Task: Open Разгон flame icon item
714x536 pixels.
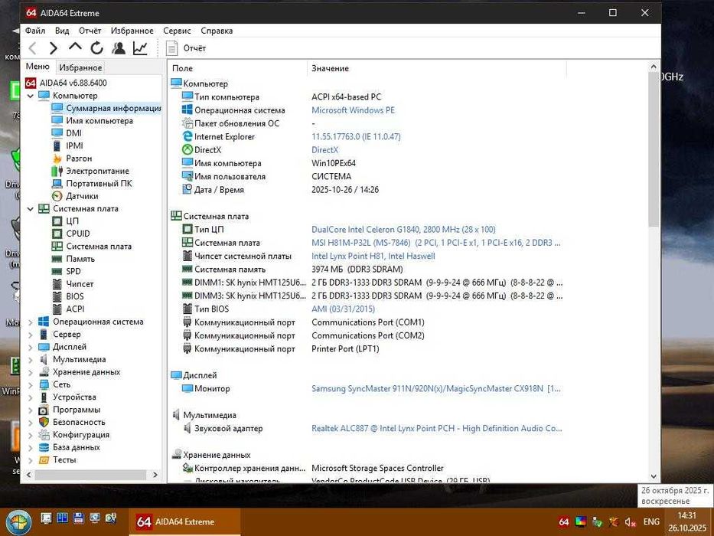Action: (x=57, y=159)
